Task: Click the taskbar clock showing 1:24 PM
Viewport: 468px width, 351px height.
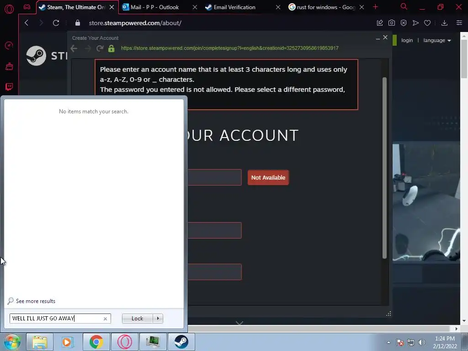Action: point(445,342)
